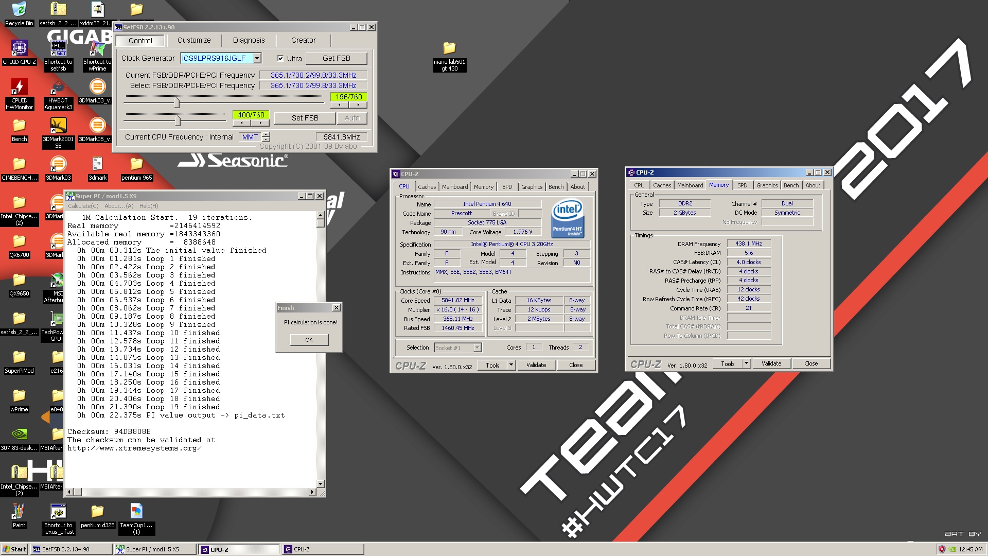The height and width of the screenshot is (556, 988).
Task: Click Close button in CPU-Z CPU window
Action: pos(576,365)
